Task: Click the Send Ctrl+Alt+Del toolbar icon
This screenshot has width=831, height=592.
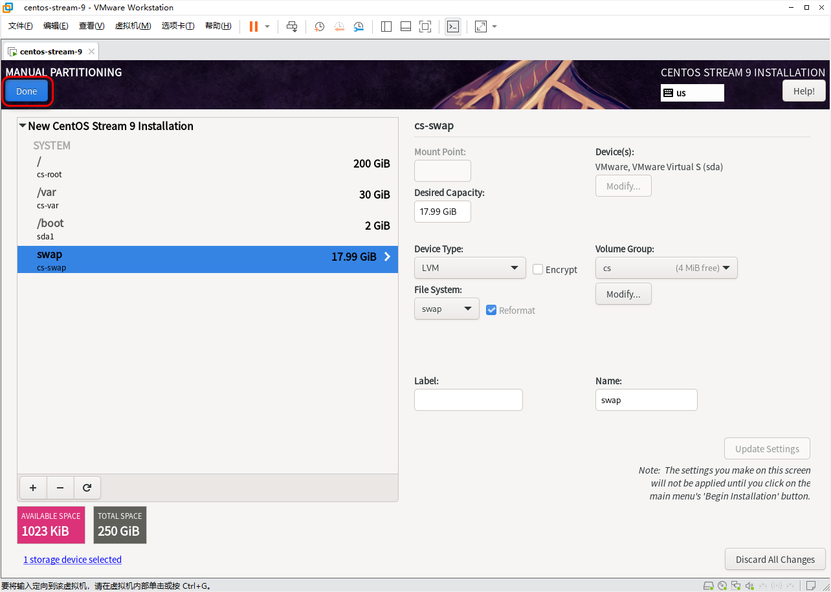Action: pyautogui.click(x=292, y=27)
